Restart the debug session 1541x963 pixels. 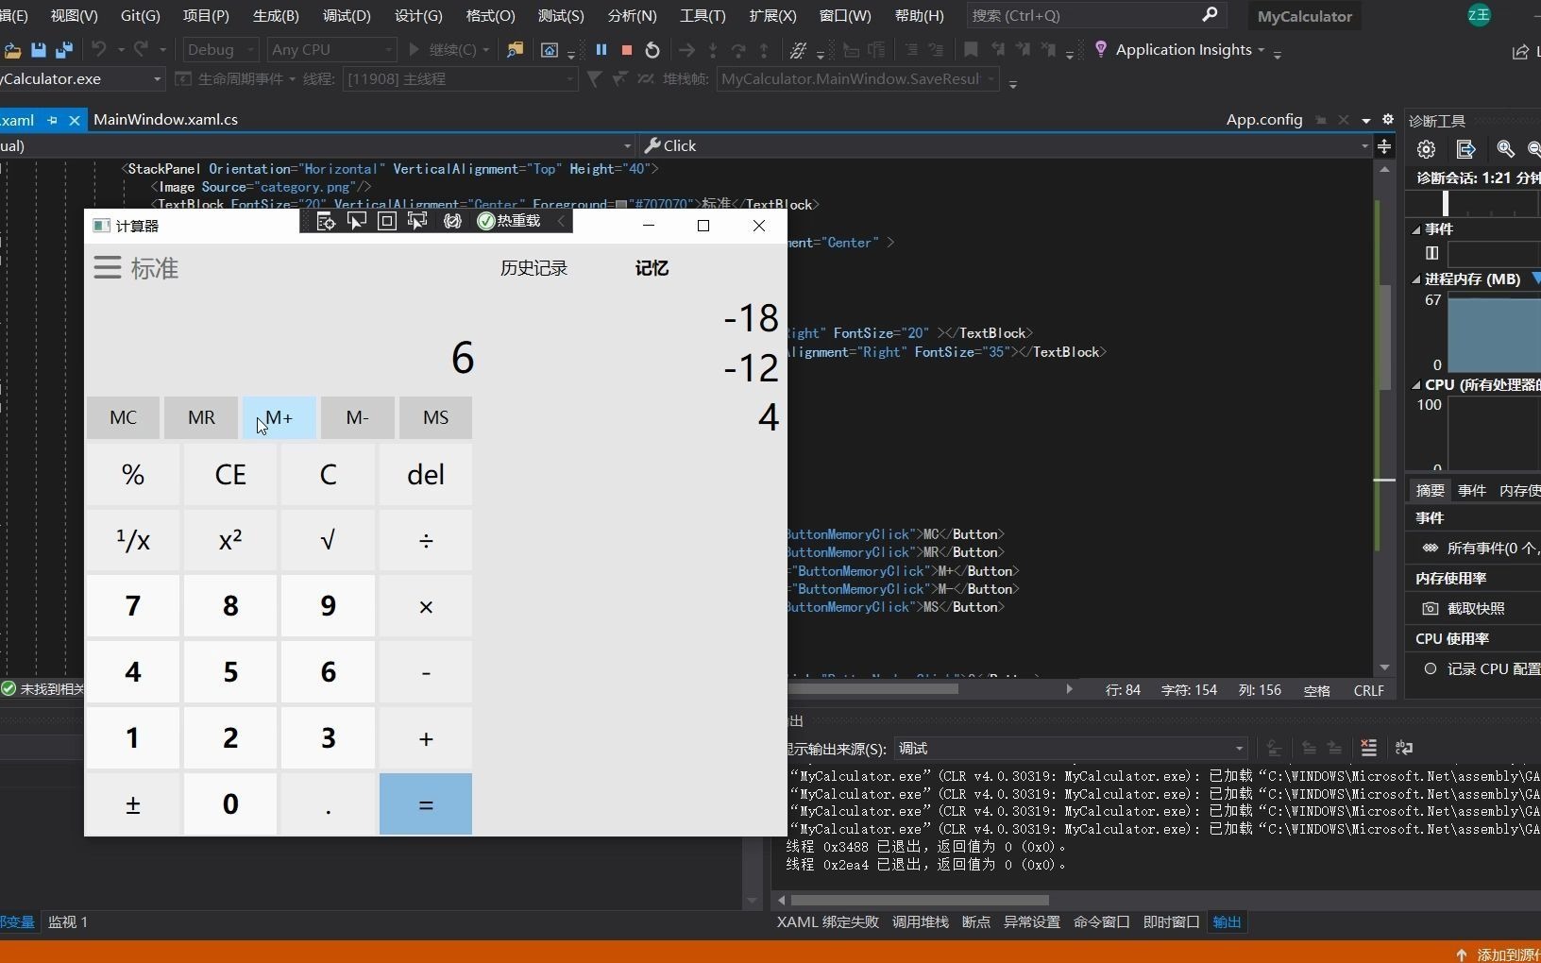click(x=652, y=50)
